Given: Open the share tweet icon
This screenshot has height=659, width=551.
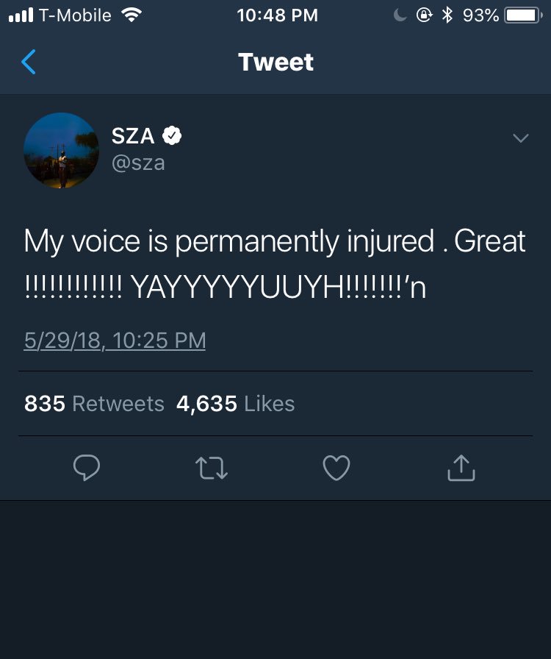Looking at the screenshot, I should (461, 467).
